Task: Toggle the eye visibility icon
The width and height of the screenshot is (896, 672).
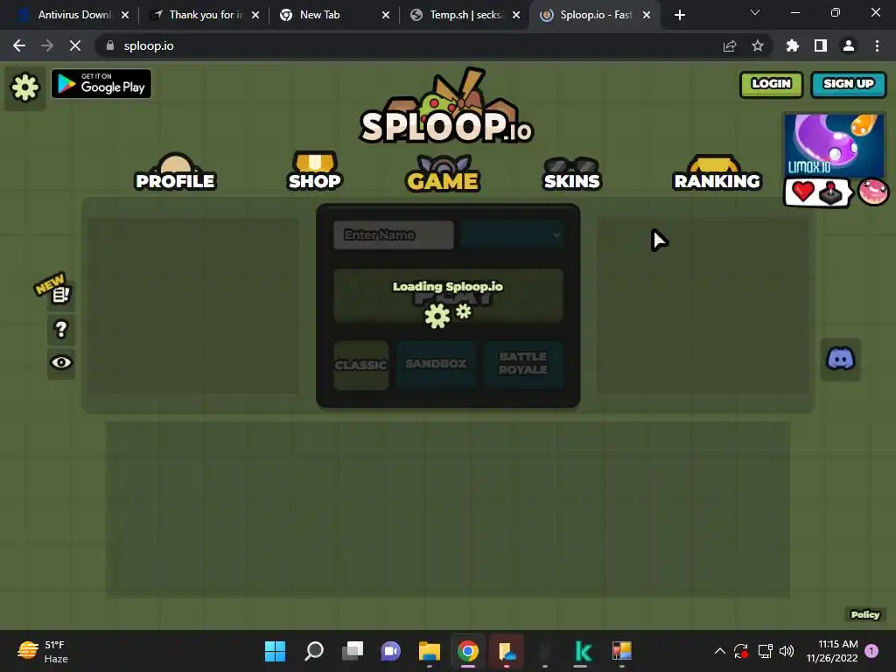Action: [x=61, y=363]
